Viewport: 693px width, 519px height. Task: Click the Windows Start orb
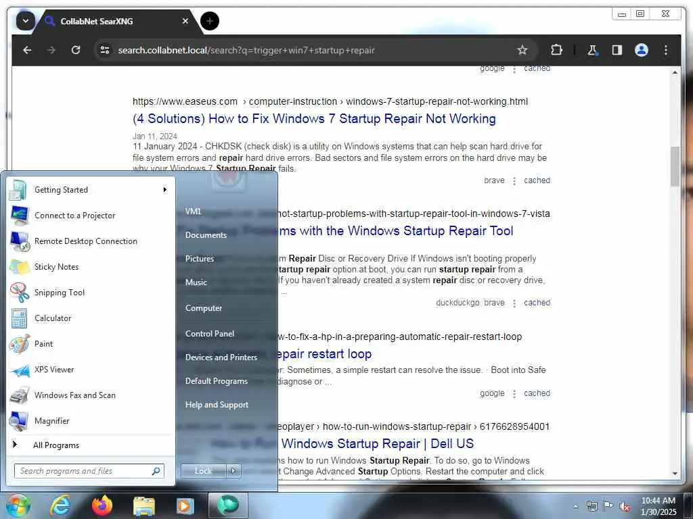click(x=18, y=505)
